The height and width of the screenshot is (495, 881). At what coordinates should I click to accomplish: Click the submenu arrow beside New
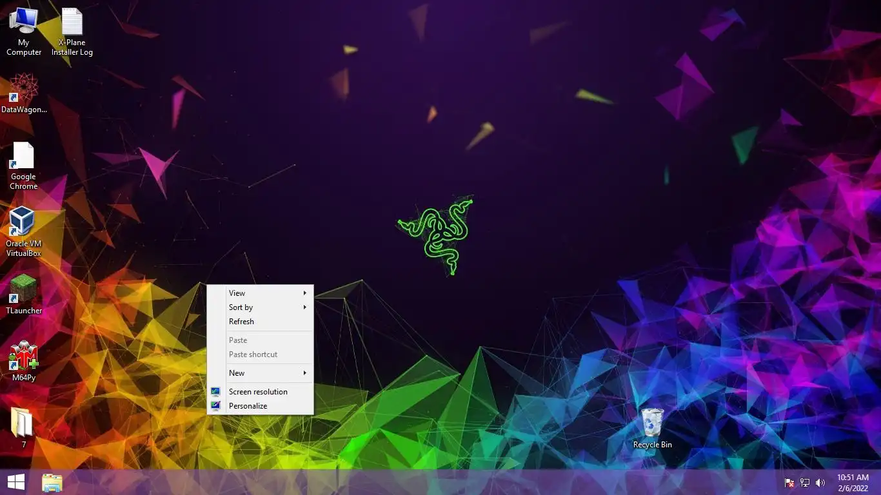[x=305, y=373]
